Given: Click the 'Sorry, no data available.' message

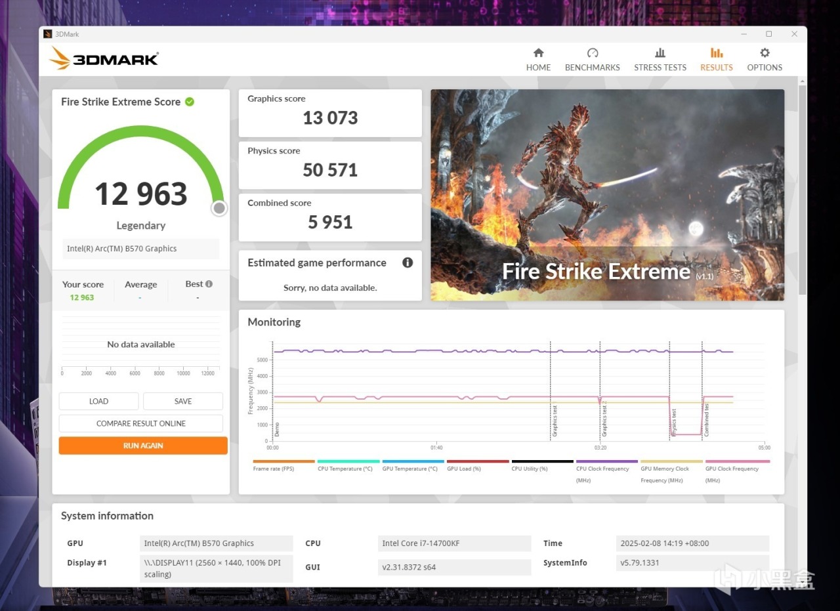Looking at the screenshot, I should 330,287.
